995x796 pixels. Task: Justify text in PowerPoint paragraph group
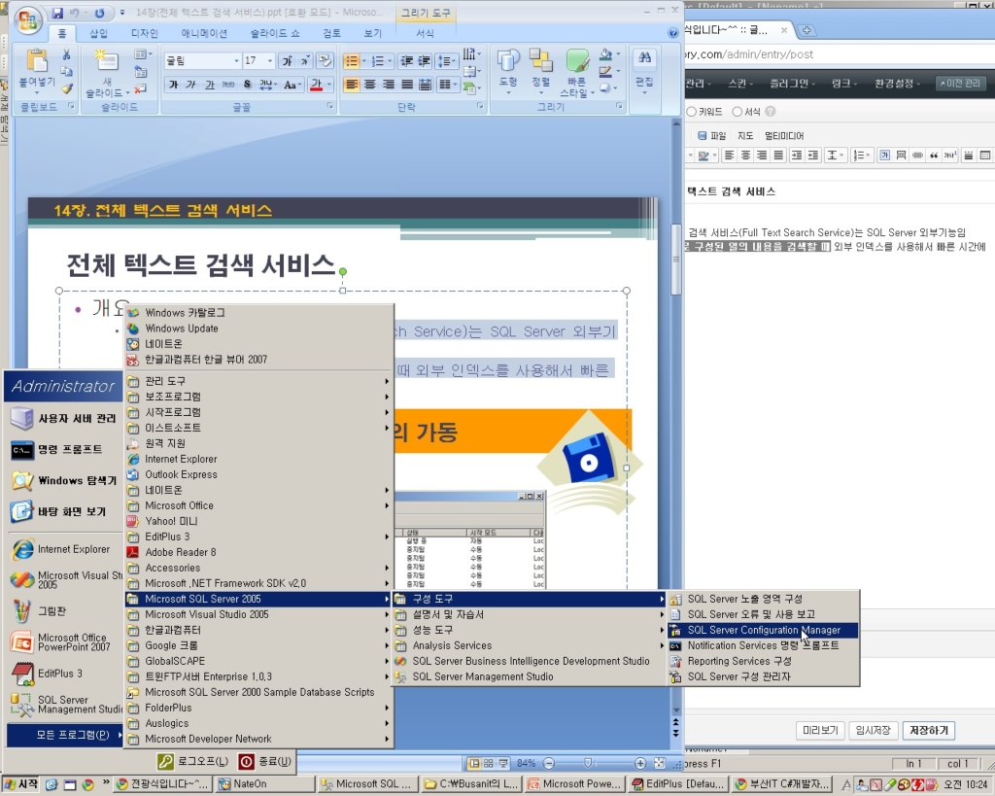click(407, 85)
